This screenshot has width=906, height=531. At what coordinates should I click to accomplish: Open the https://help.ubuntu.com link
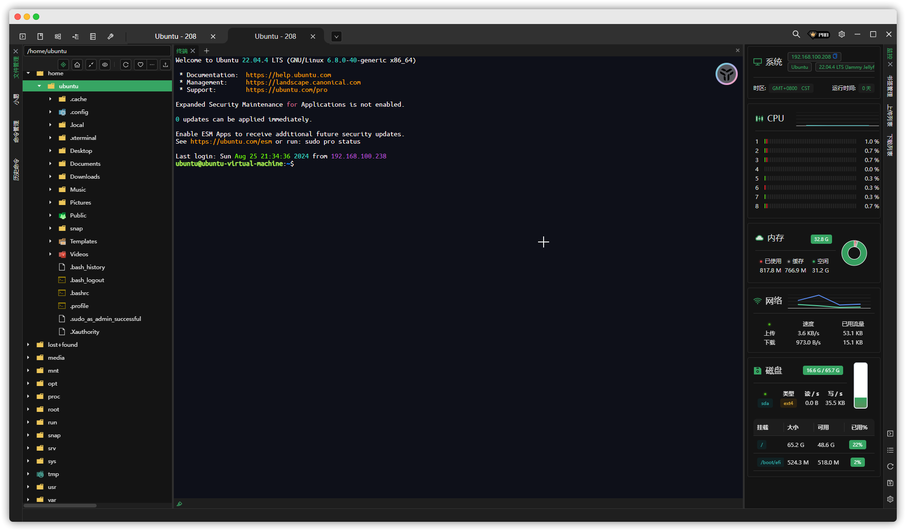pyautogui.click(x=288, y=75)
